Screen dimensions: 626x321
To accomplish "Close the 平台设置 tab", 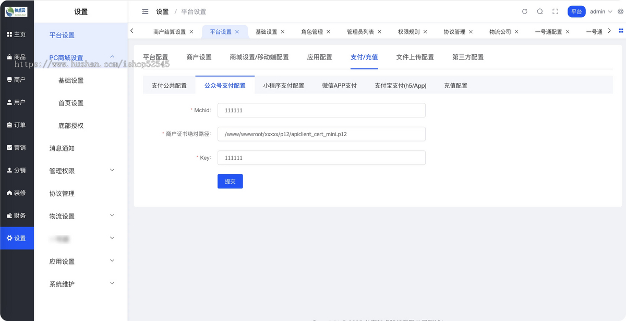I will (237, 32).
